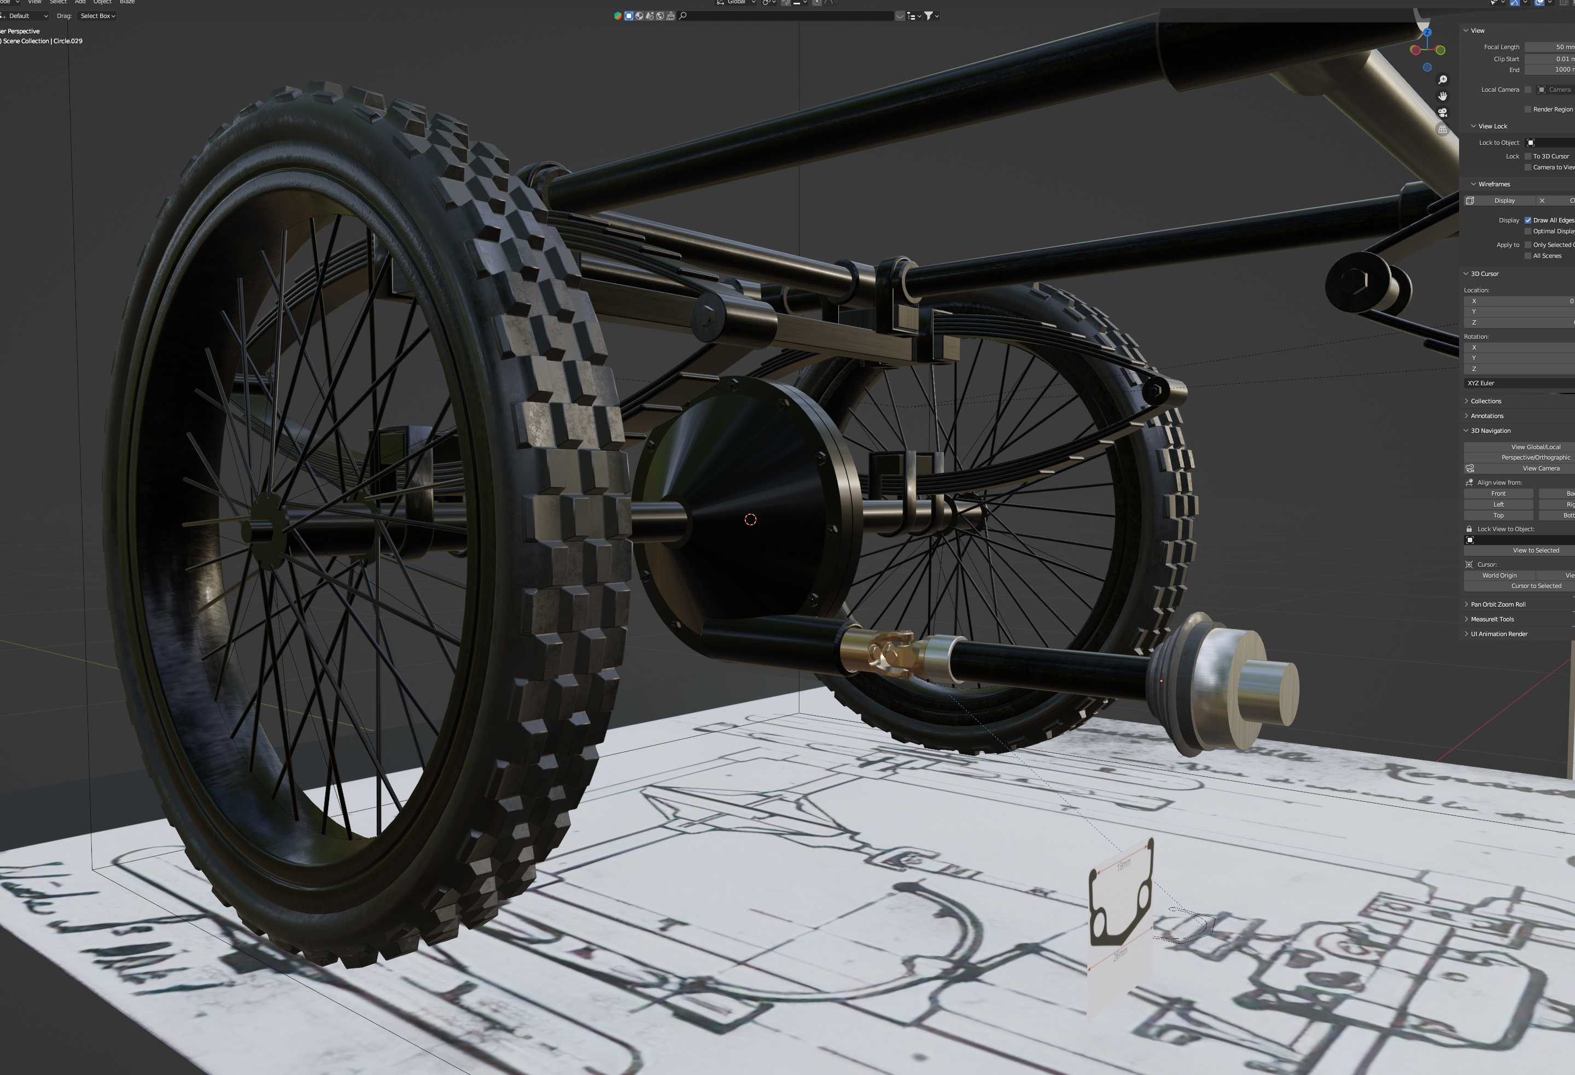
Task: Click the Cursor to Selected button
Action: click(x=1535, y=586)
